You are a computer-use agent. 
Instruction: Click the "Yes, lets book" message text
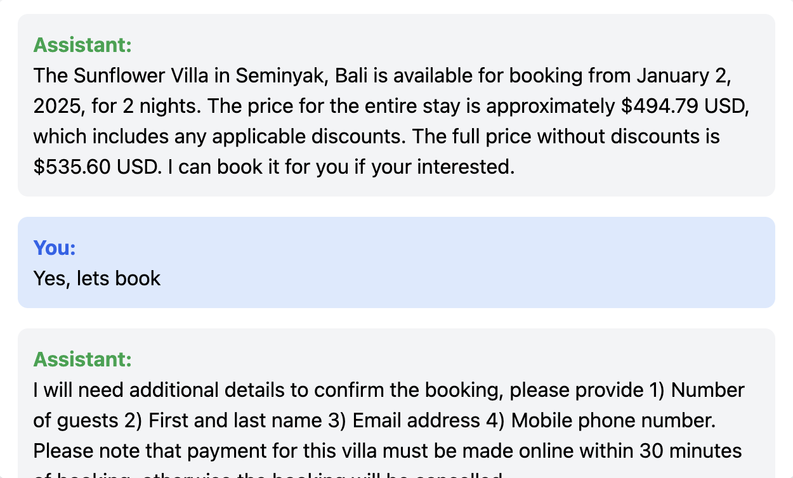click(97, 278)
